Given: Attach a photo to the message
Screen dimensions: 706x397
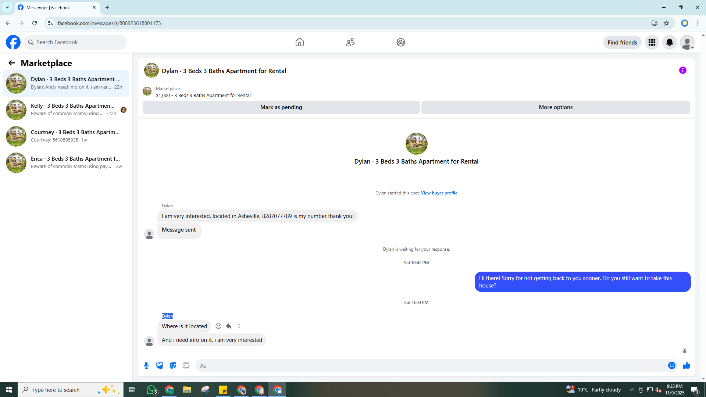Looking at the screenshot, I should pos(160,365).
